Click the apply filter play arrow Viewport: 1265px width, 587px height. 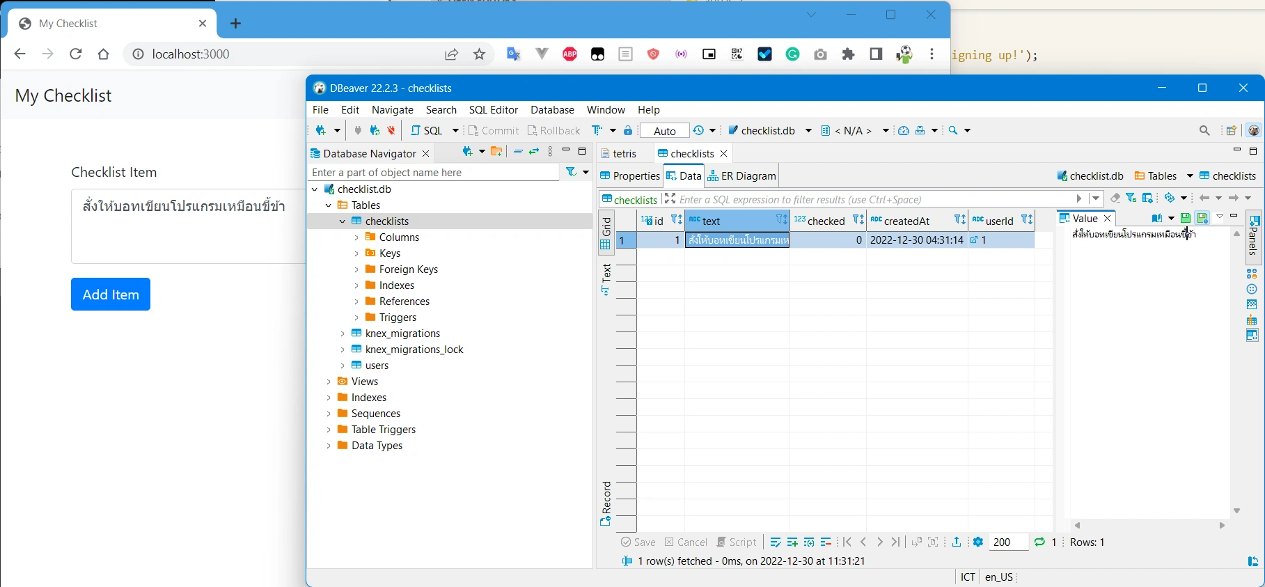click(1079, 198)
